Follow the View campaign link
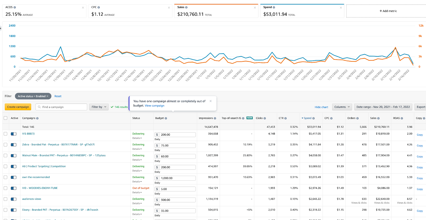426x220 pixels. click(154, 106)
